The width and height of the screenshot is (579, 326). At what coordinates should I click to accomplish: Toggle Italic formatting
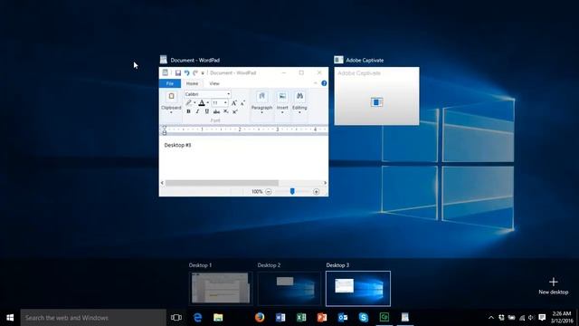click(x=197, y=111)
